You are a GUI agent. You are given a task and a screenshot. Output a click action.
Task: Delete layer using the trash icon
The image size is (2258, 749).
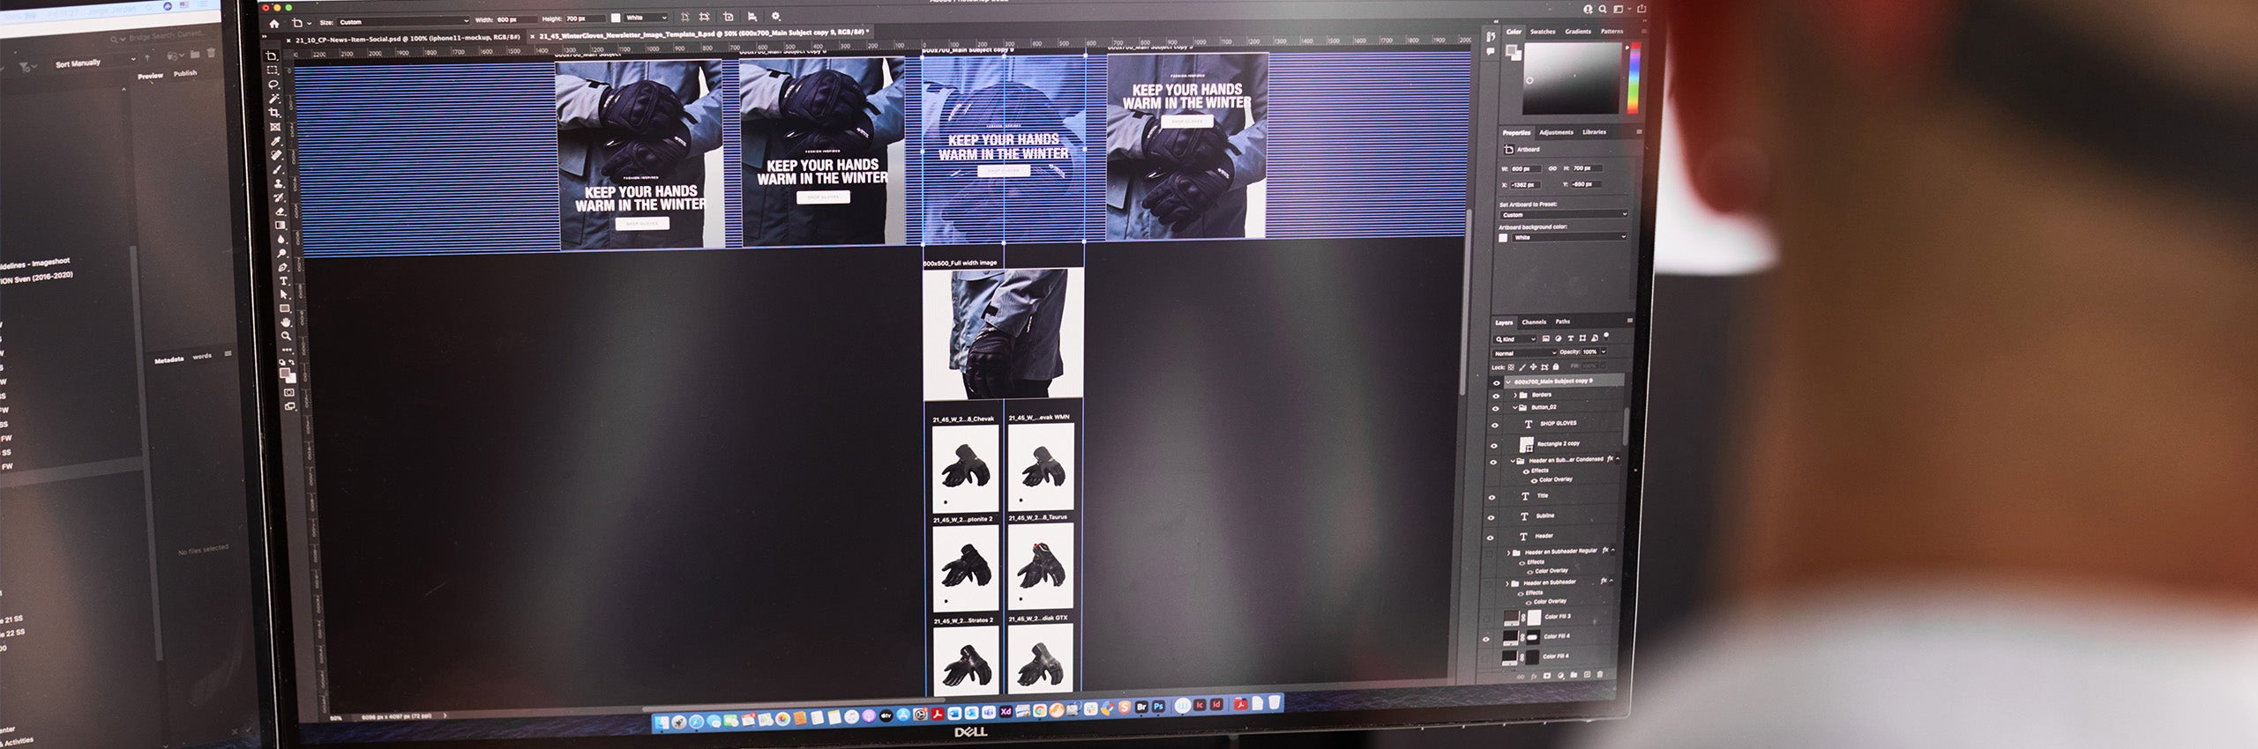click(1599, 675)
